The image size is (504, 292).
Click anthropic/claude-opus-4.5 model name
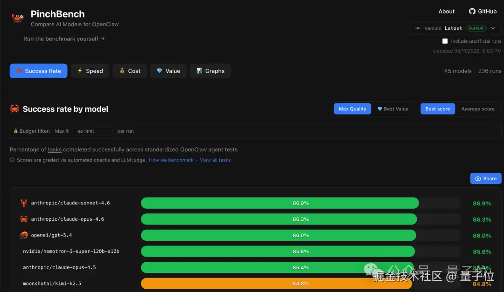tap(59, 267)
